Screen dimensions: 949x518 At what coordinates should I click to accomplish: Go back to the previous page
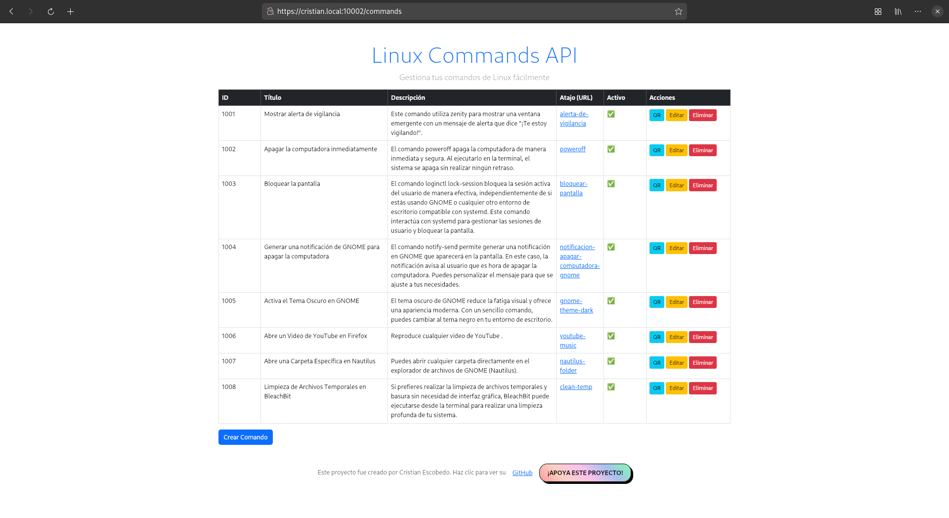point(11,11)
